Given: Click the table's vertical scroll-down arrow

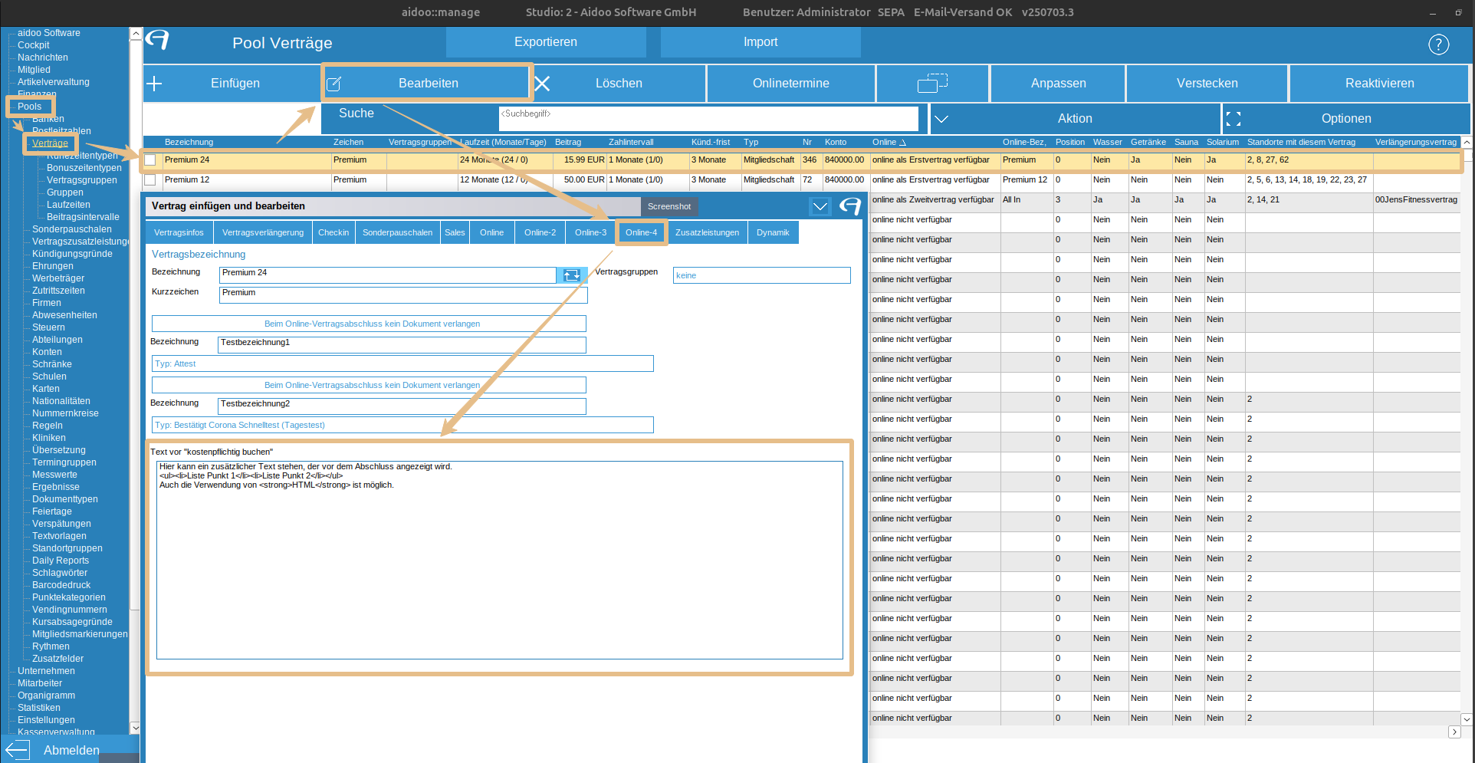Looking at the screenshot, I should pos(1467,719).
